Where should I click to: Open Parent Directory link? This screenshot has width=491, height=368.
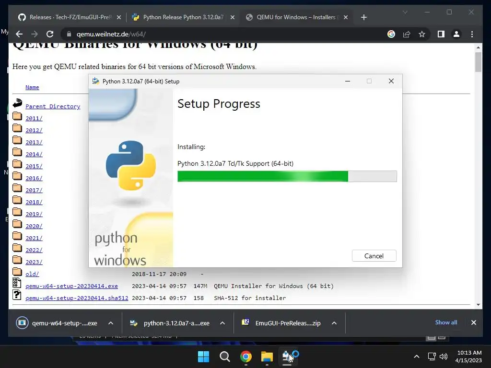coord(53,106)
